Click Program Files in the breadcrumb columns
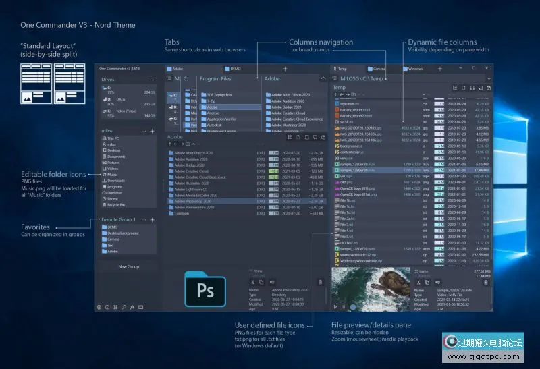 pos(217,79)
